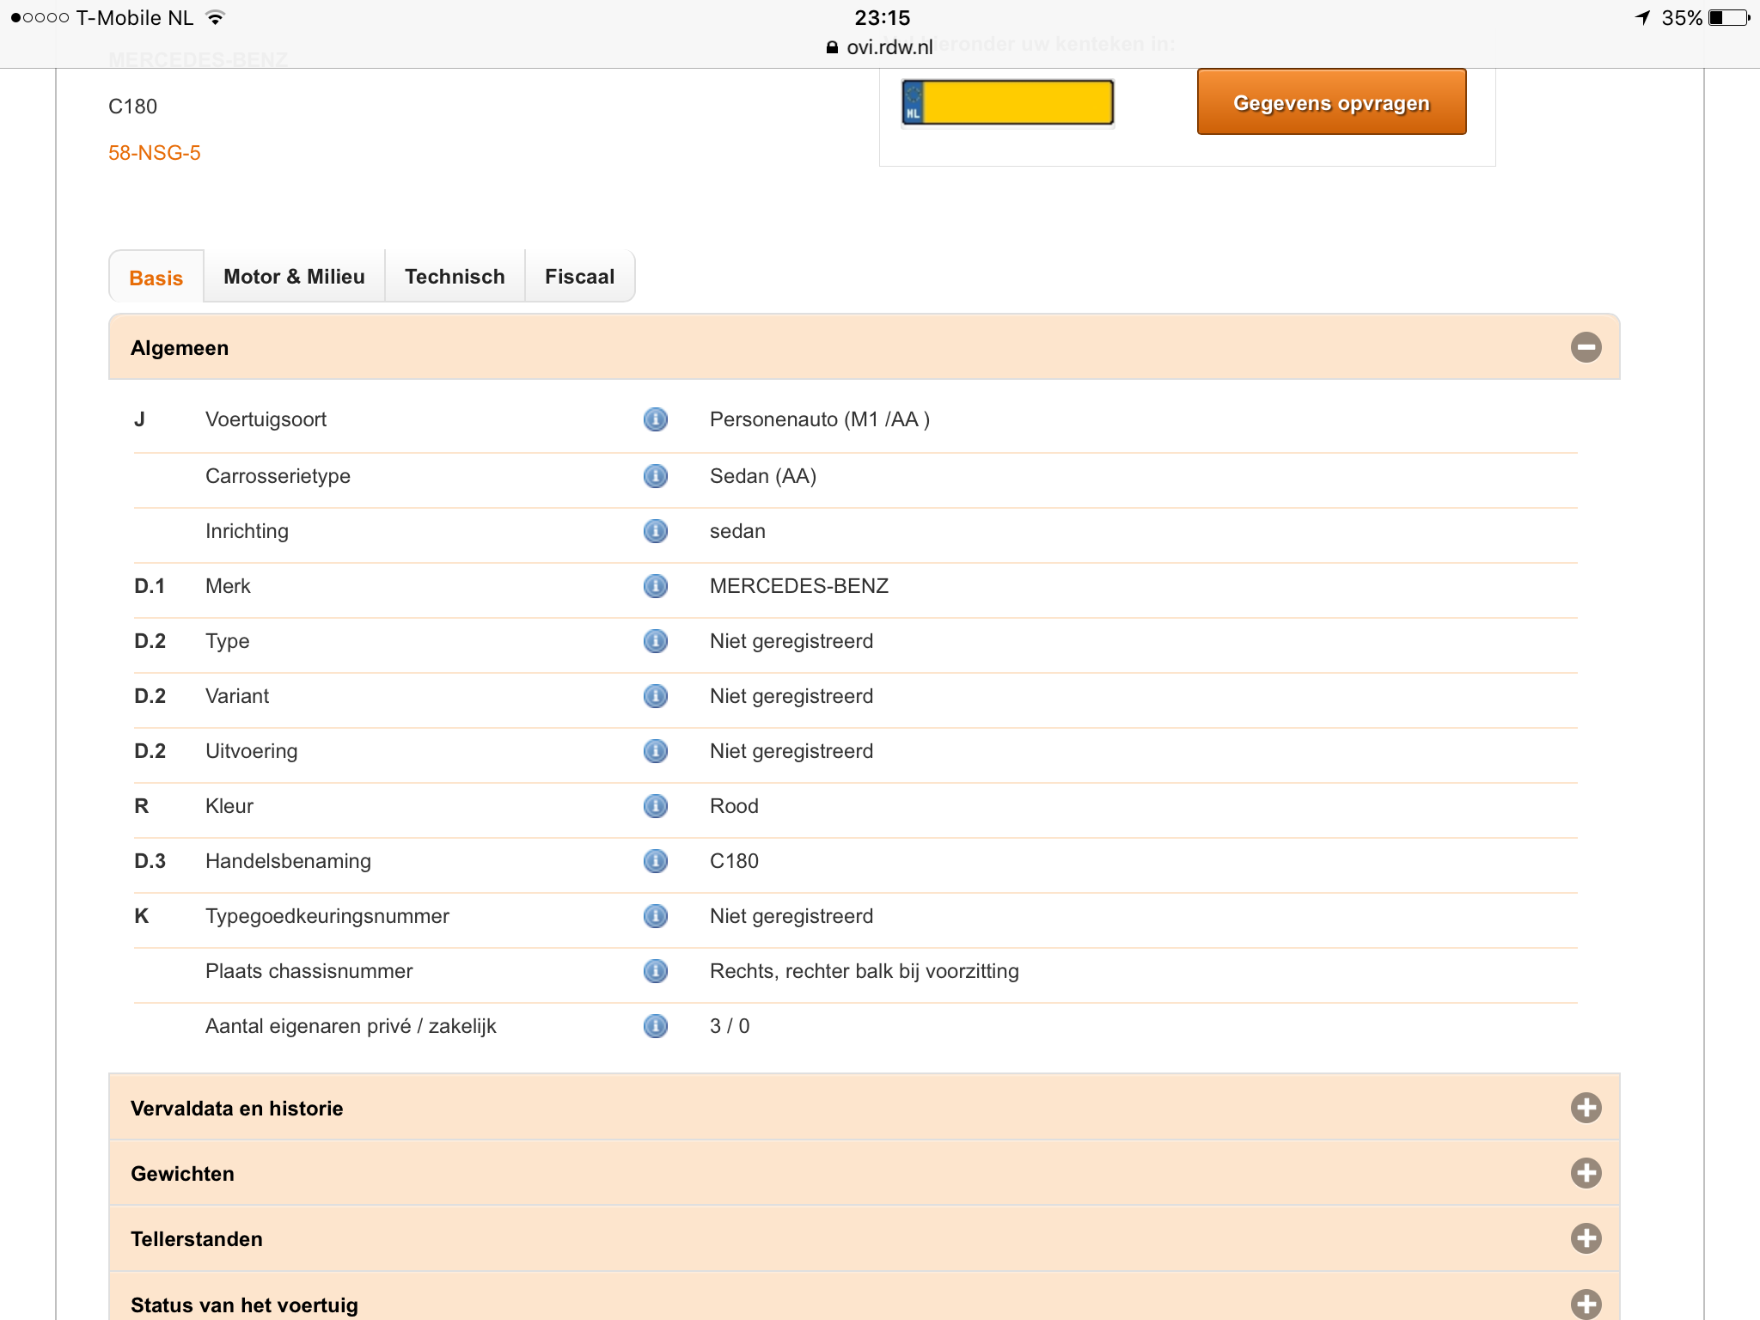The width and height of the screenshot is (1760, 1320).
Task: Open info icon for Merk
Action: pyautogui.click(x=656, y=586)
